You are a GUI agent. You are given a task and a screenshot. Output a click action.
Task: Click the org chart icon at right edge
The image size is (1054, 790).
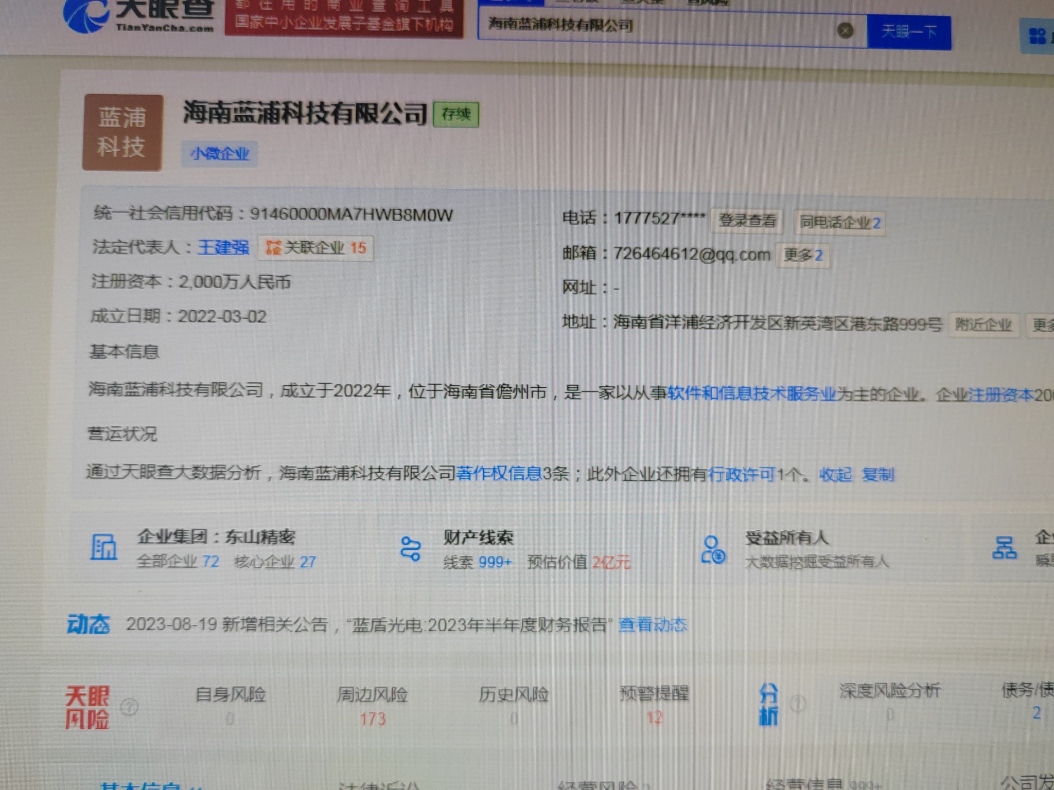tap(1004, 548)
